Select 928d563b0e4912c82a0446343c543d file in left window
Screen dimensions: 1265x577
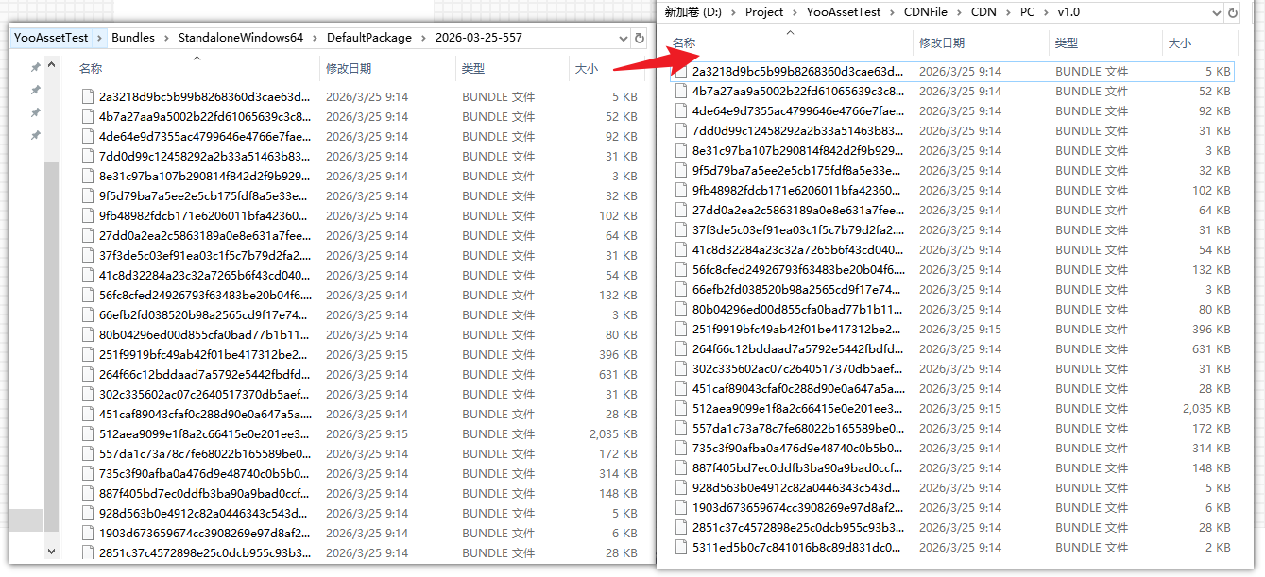coord(204,513)
